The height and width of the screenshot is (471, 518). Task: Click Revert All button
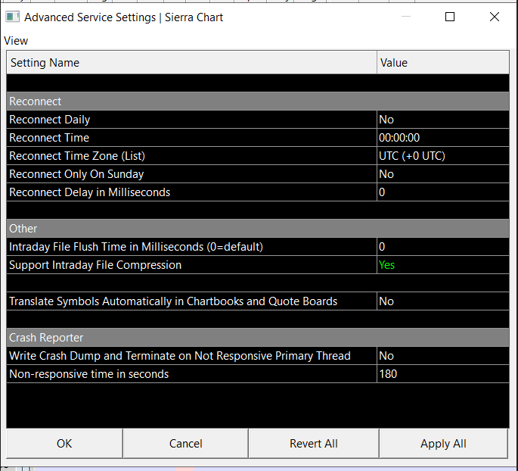pos(313,444)
